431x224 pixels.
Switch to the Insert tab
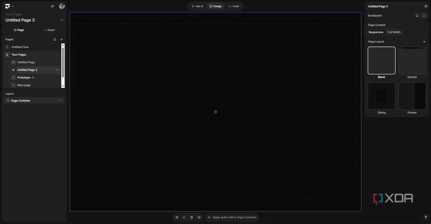tap(49, 30)
